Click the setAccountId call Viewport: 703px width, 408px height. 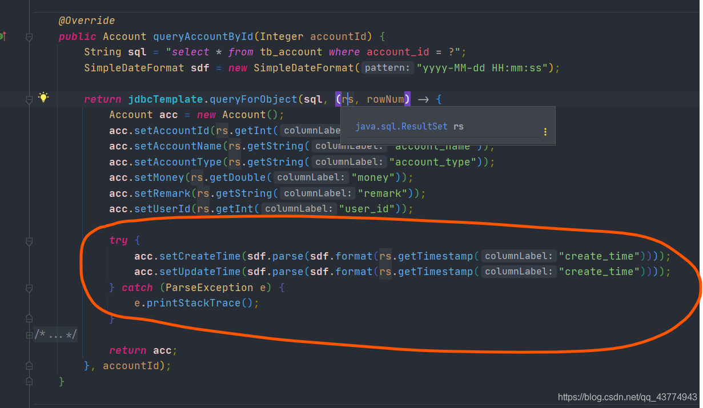pos(172,131)
